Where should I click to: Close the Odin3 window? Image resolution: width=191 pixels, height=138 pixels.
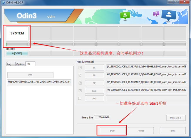pyautogui.click(x=185, y=2)
